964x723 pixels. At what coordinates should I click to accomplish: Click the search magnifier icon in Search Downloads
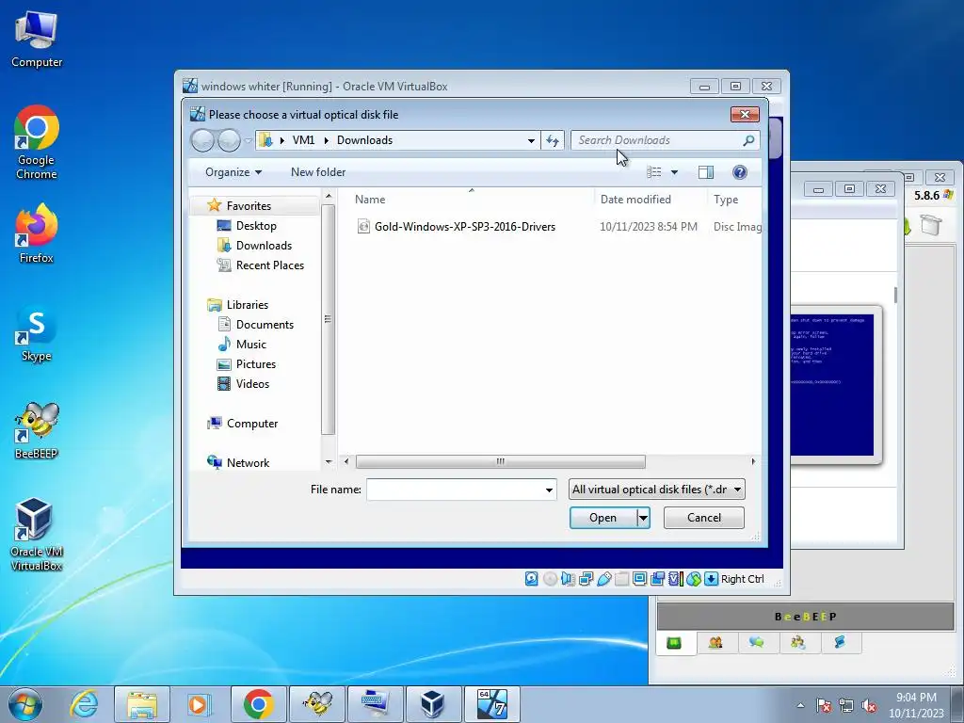748,140
